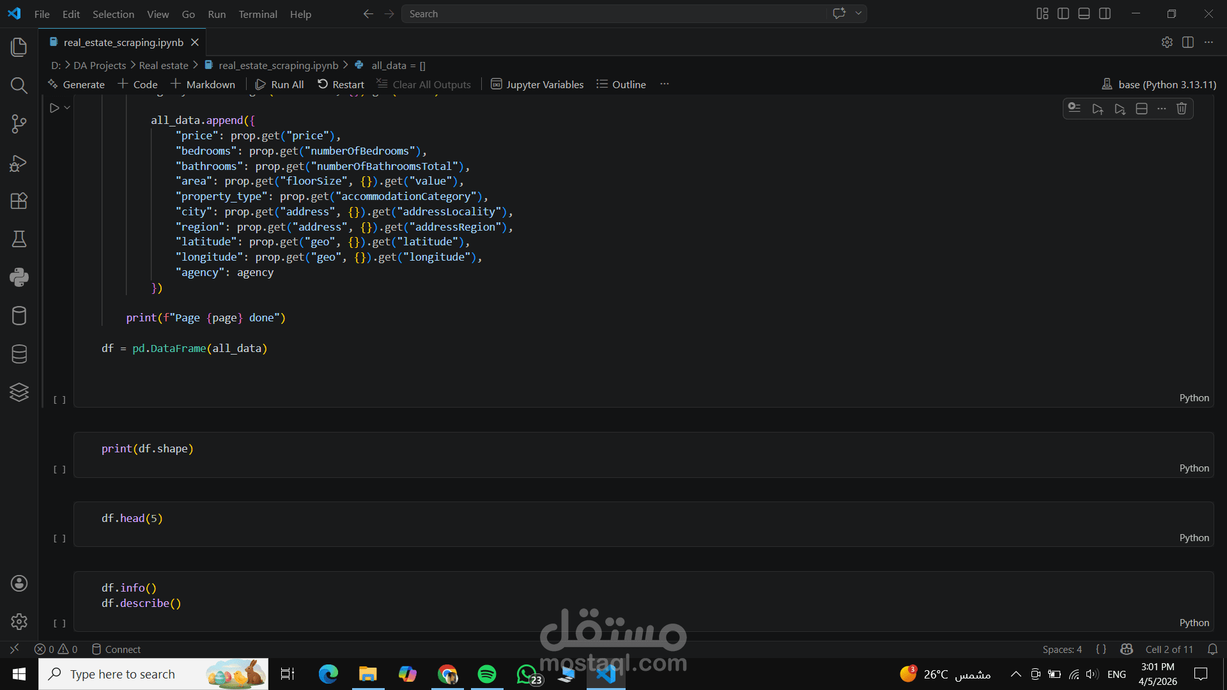Click Execute Above Cells icon

click(1097, 109)
